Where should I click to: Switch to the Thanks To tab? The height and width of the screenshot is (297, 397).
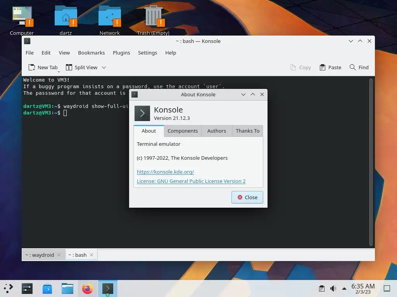tap(248, 131)
